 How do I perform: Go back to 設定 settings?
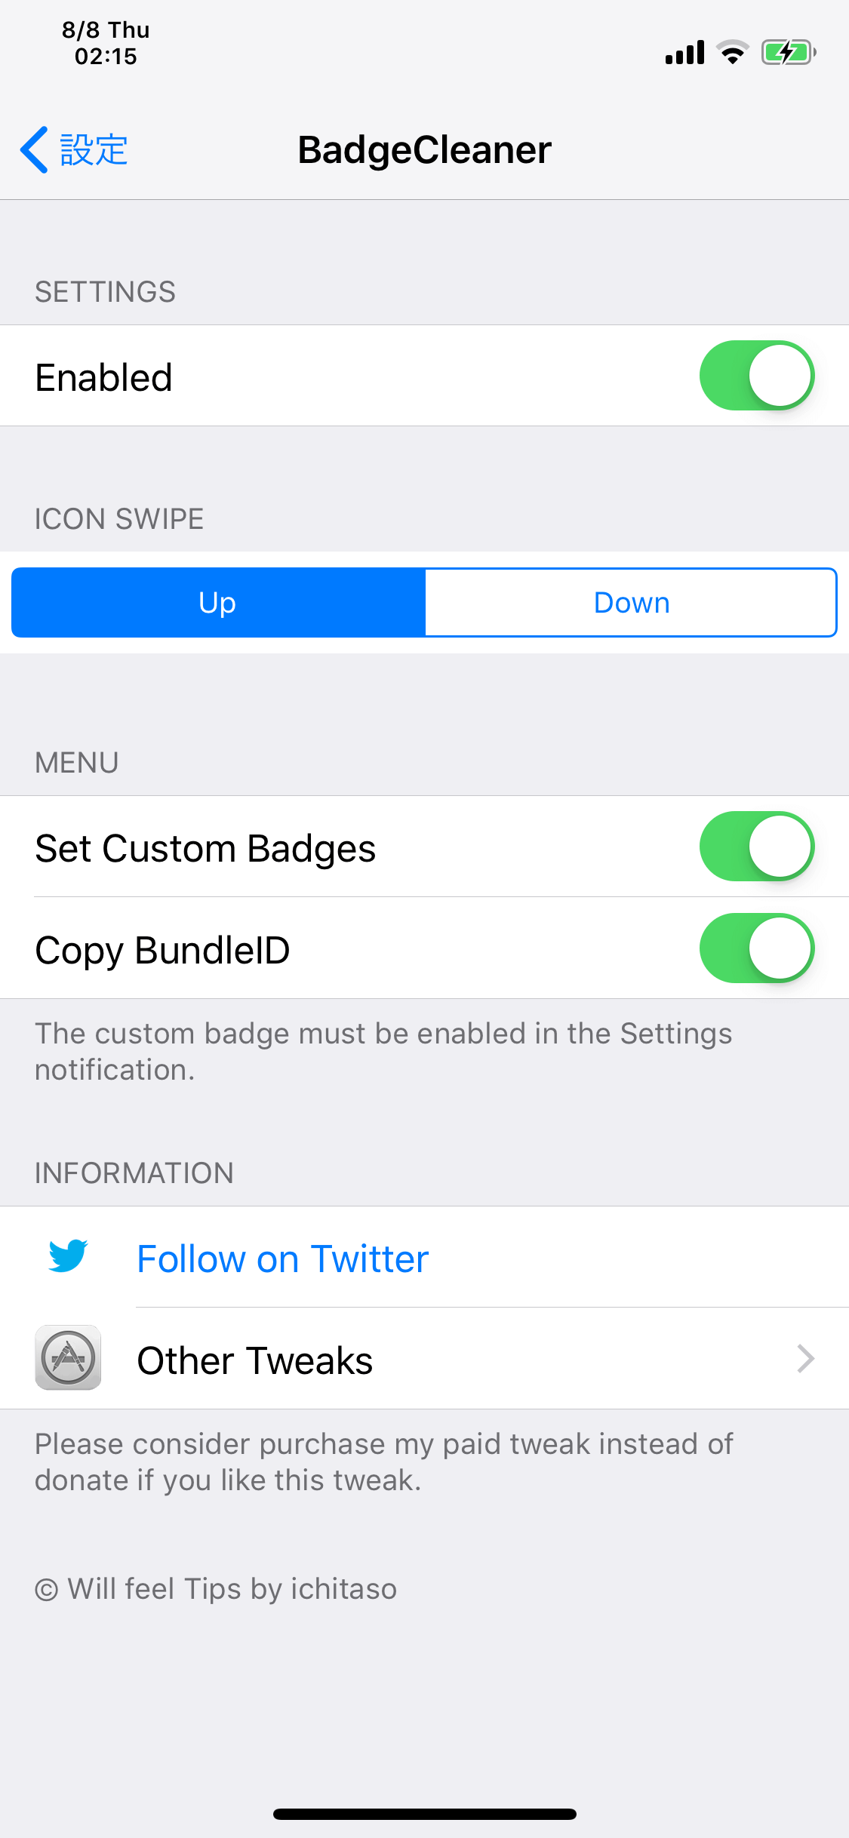[74, 149]
